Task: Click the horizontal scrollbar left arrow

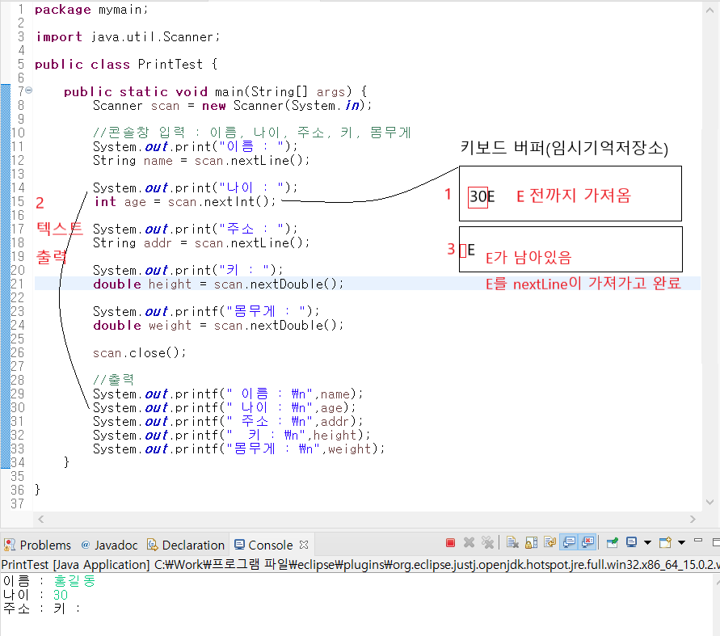Action: pyautogui.click(x=41, y=520)
